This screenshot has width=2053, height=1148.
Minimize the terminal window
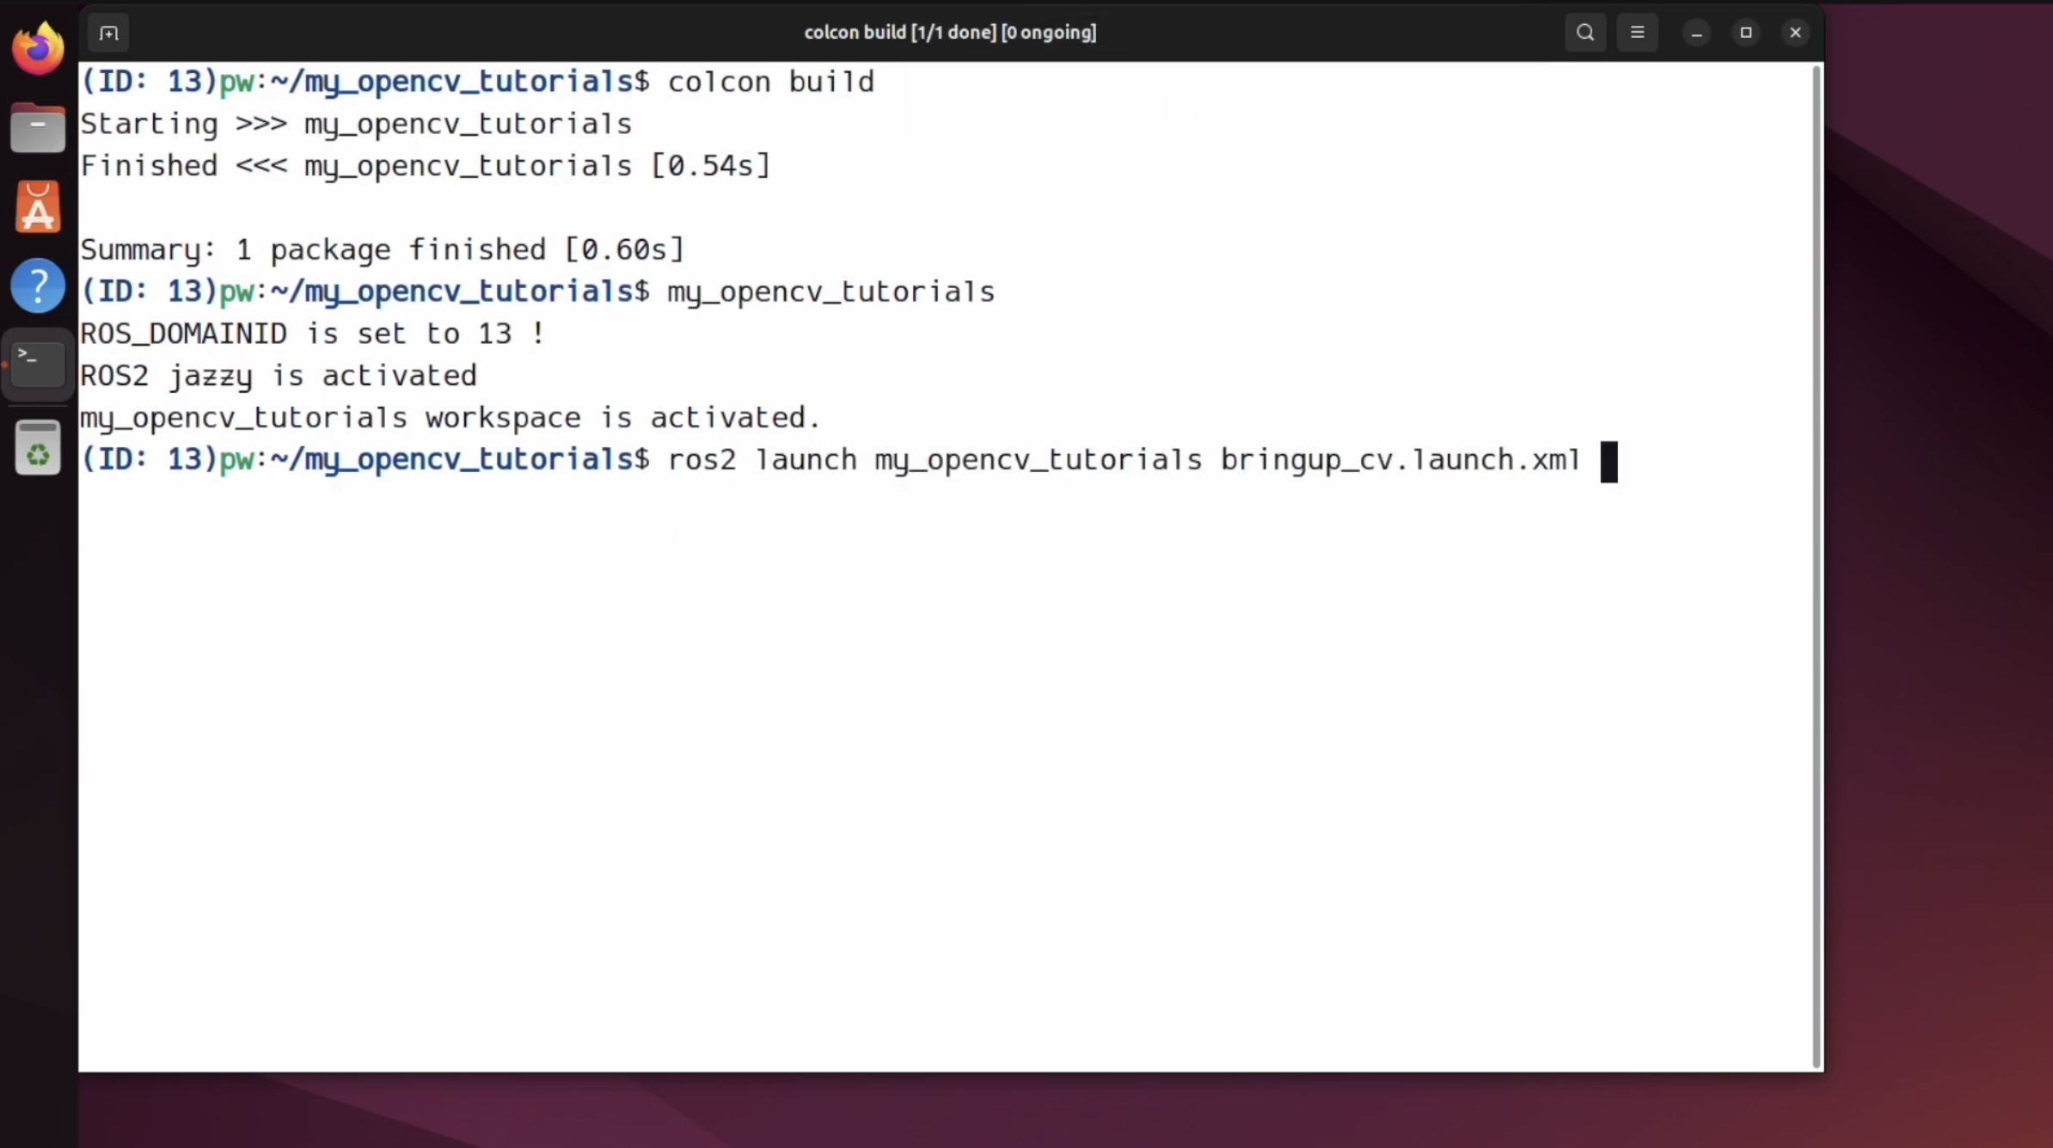1696,33
